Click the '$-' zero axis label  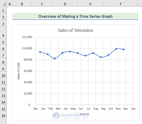30,105
